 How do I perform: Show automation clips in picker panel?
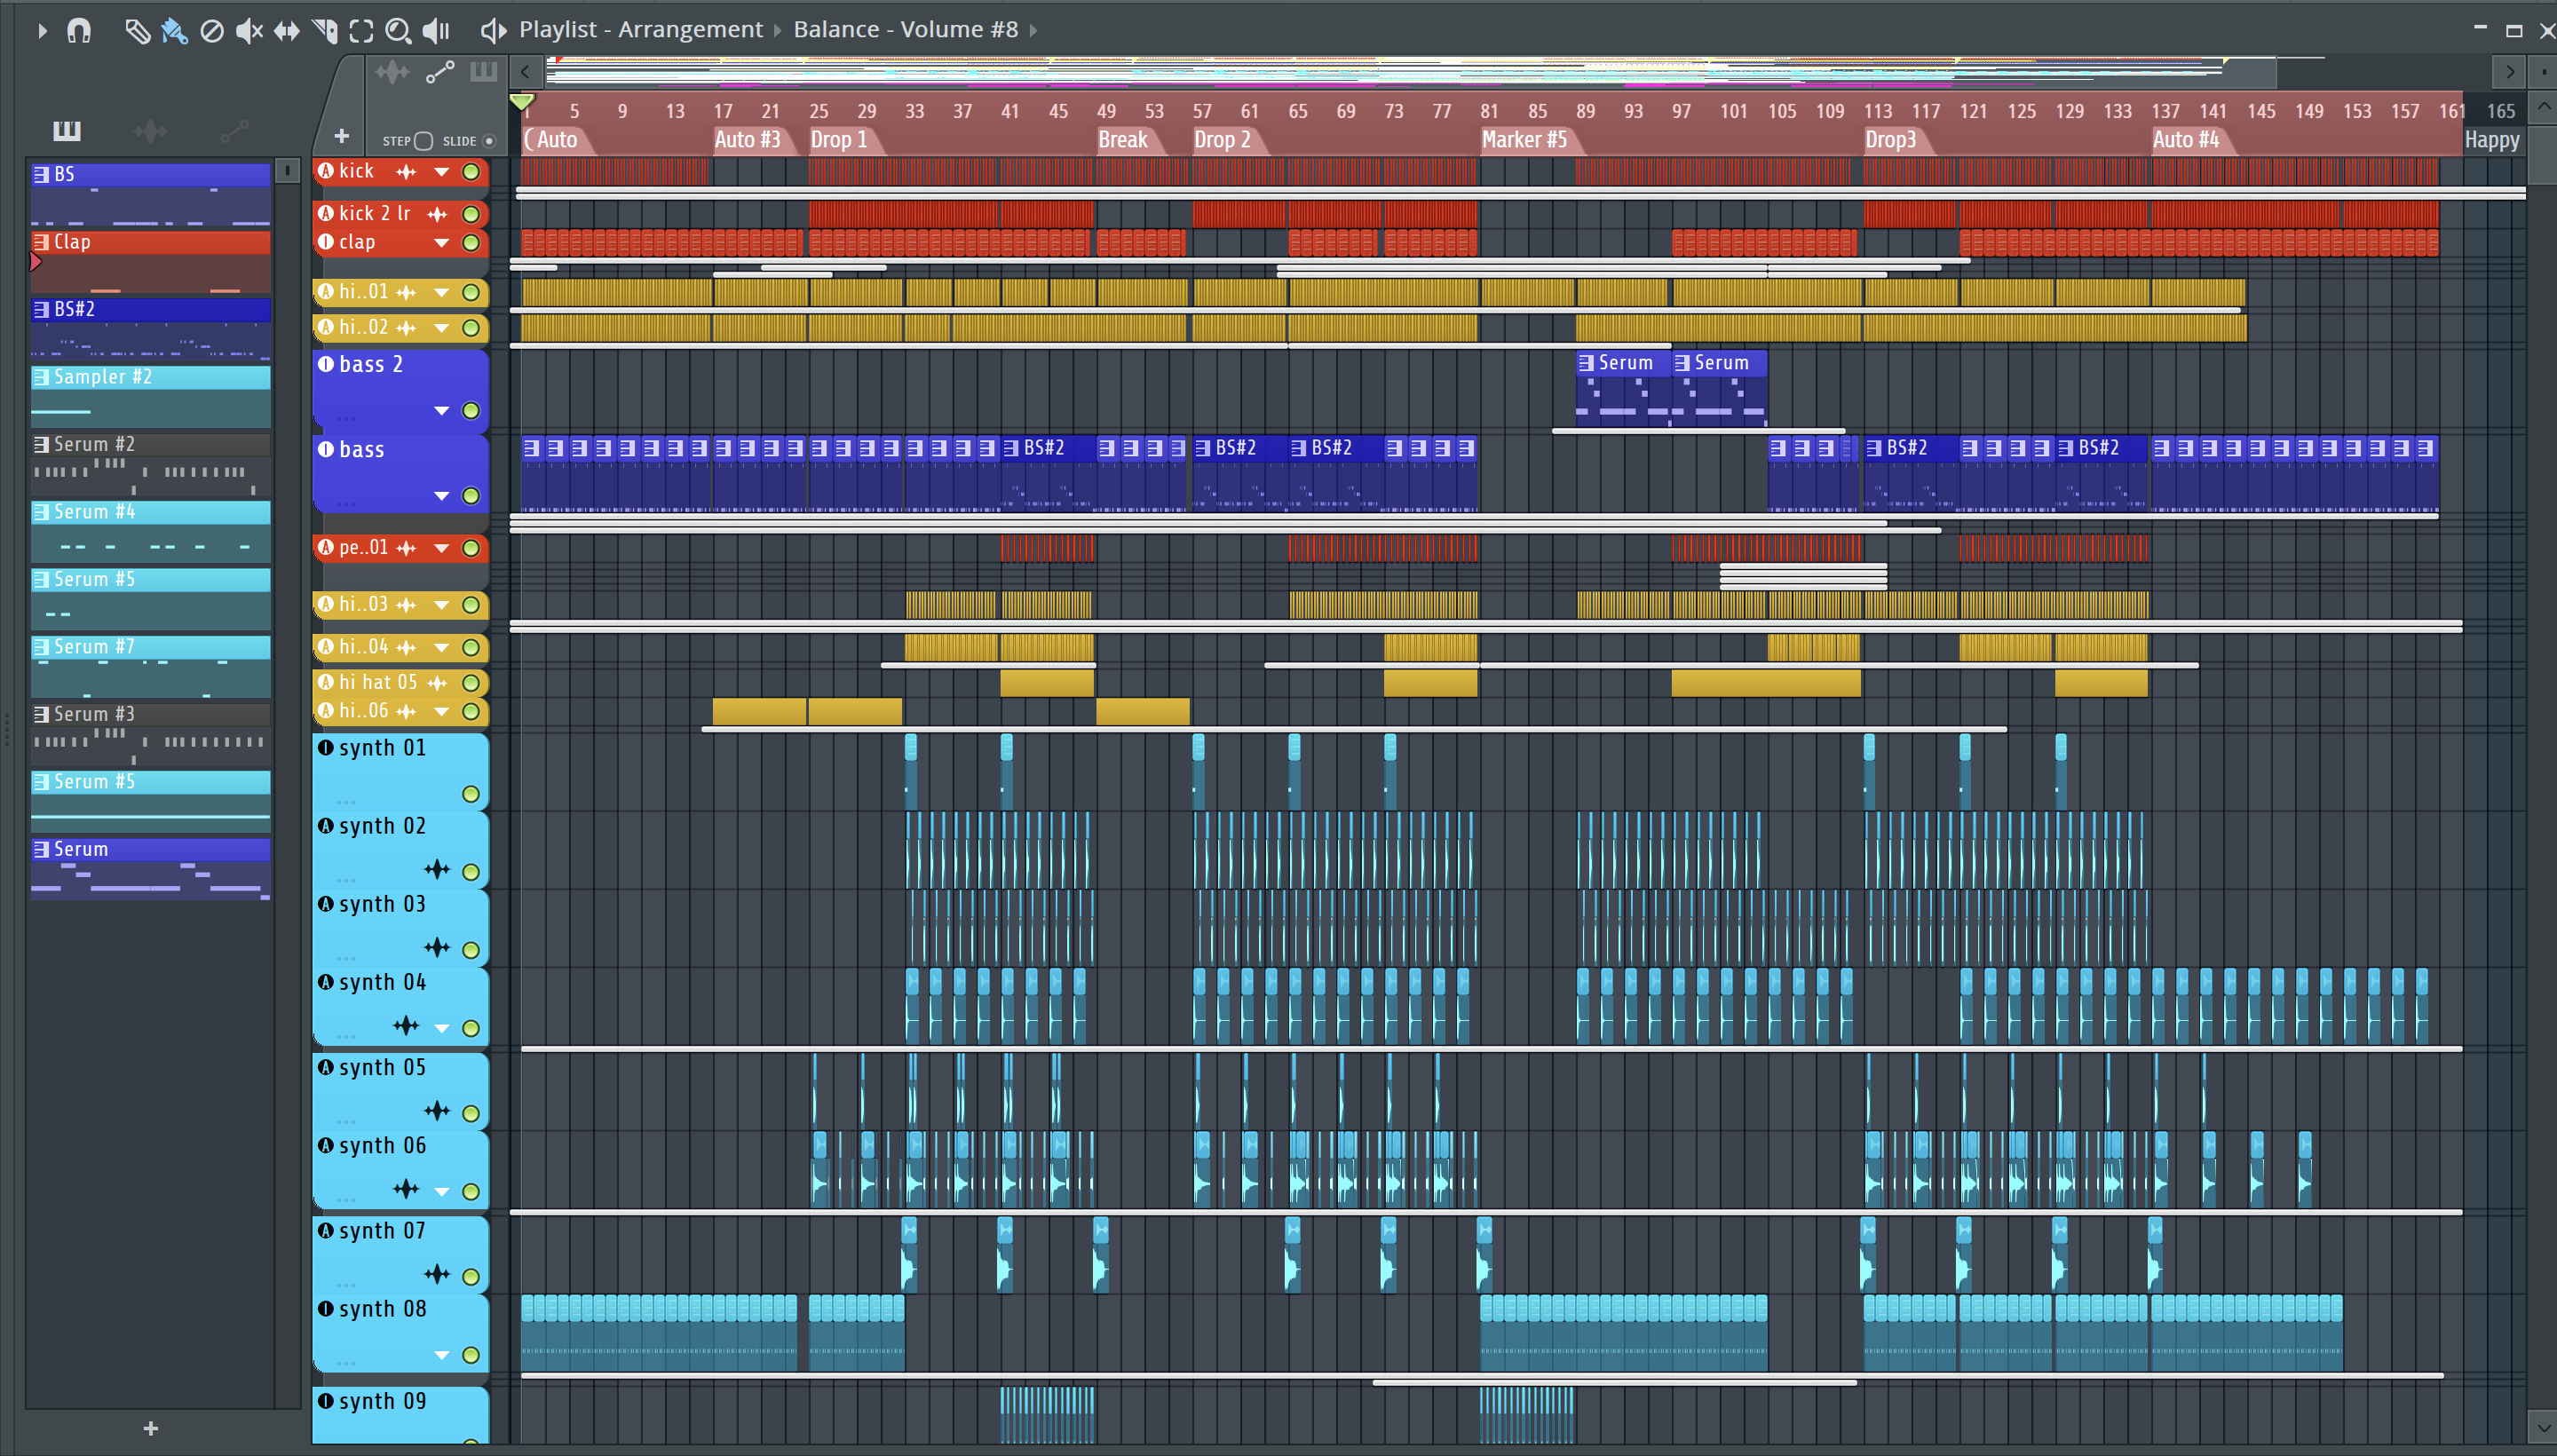[x=234, y=130]
